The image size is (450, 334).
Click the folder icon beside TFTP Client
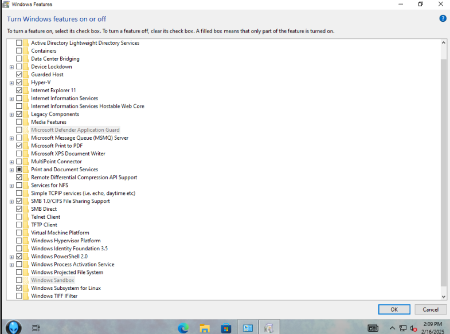26,225
